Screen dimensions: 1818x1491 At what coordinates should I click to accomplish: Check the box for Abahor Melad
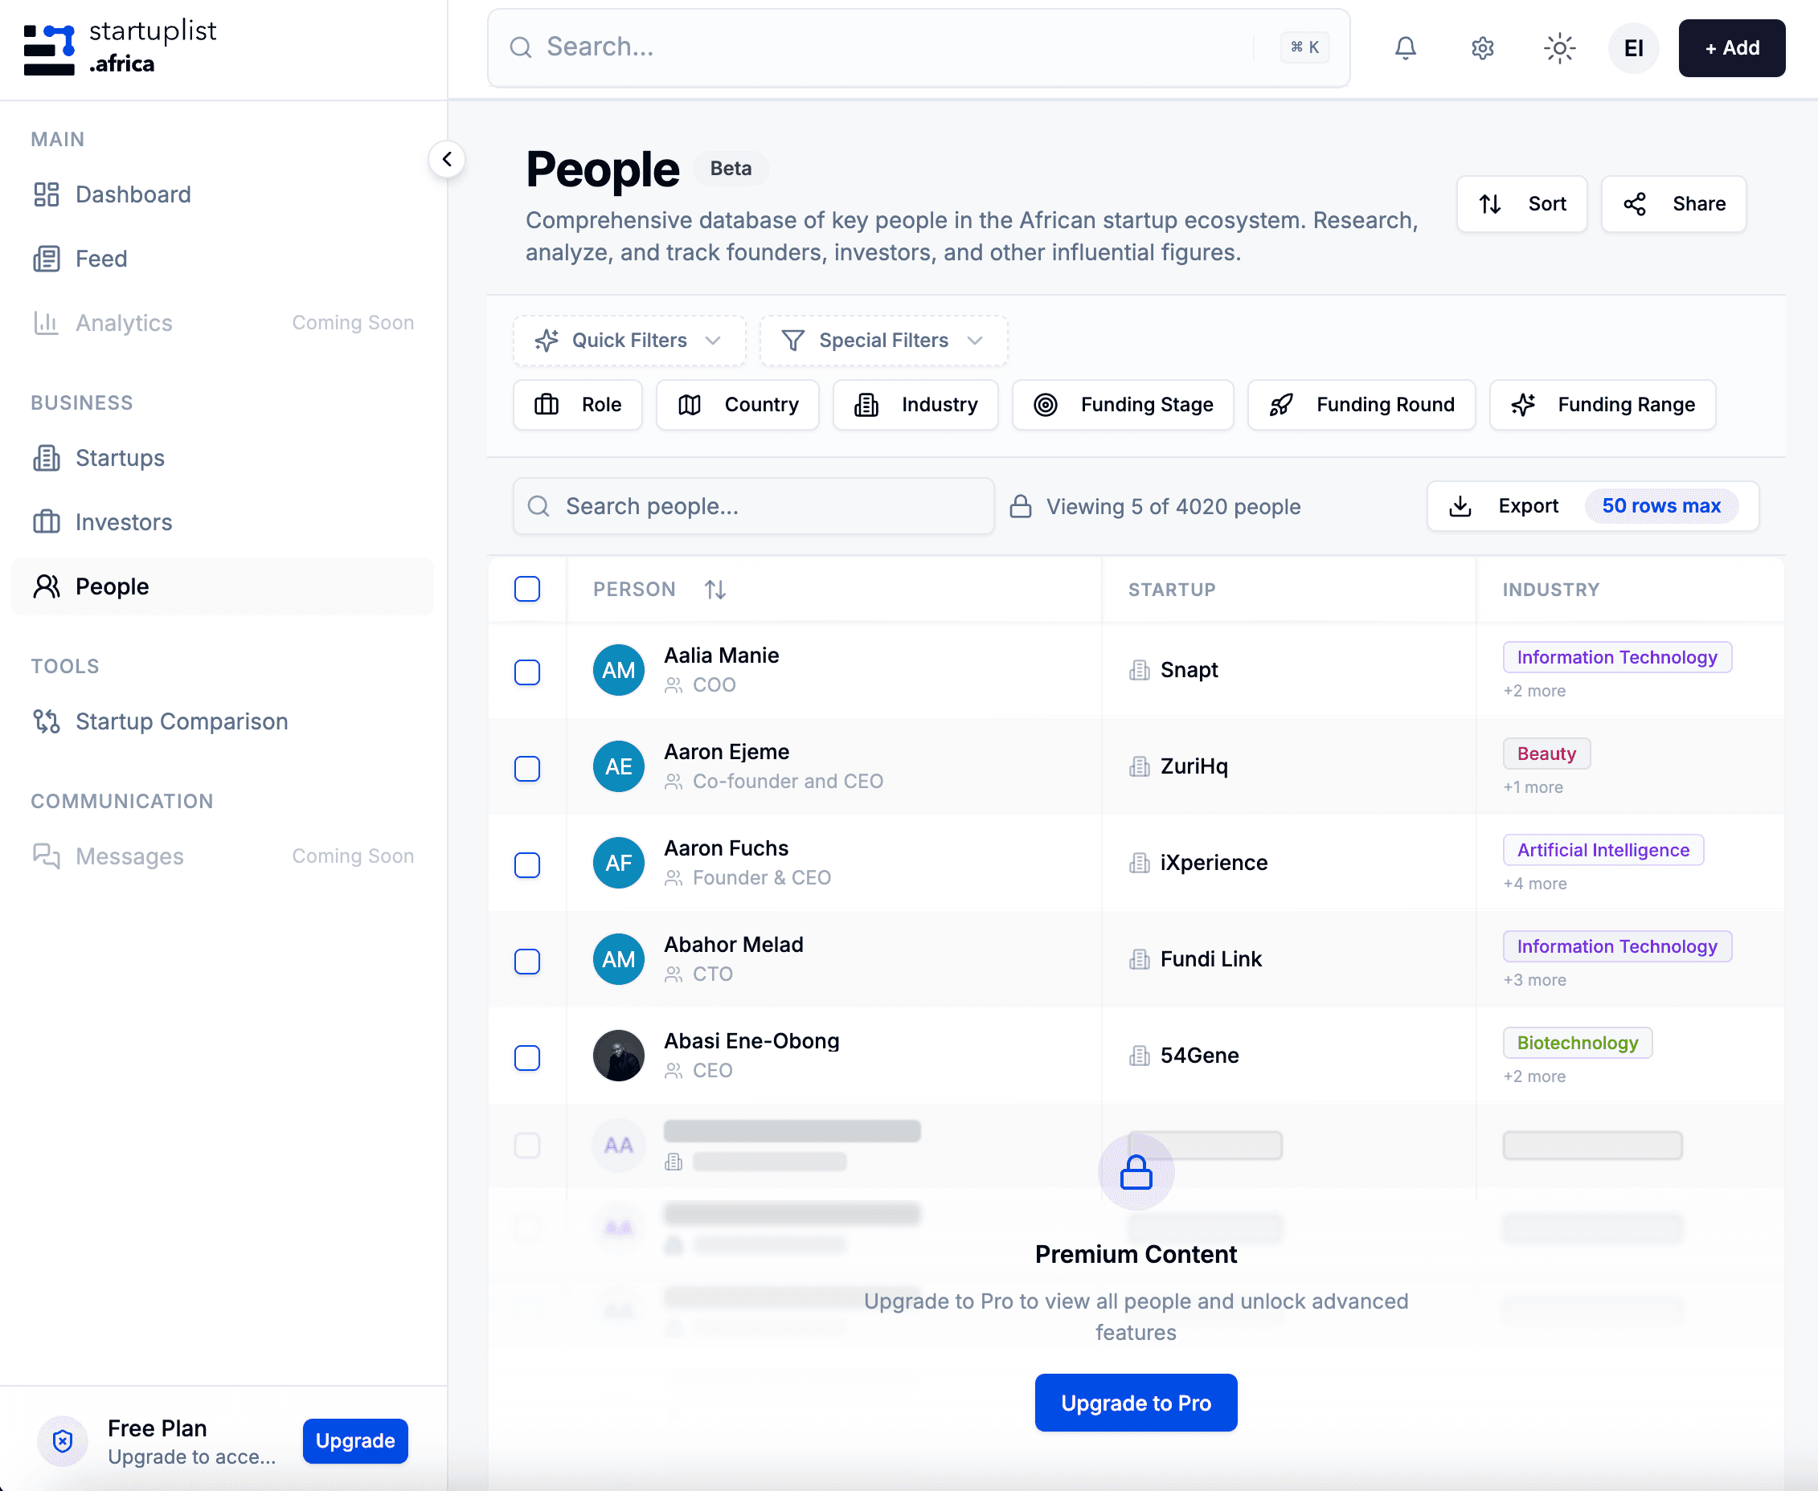pos(526,960)
